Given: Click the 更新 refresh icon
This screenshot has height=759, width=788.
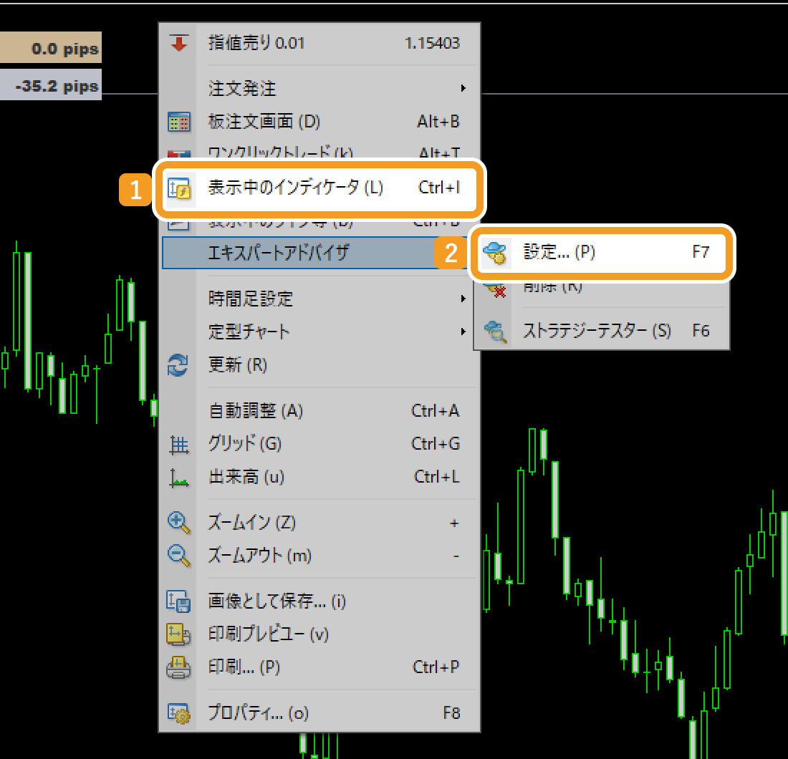Looking at the screenshot, I should [178, 365].
